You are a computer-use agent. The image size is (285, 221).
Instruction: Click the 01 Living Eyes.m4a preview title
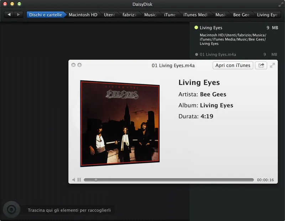tap(173, 65)
